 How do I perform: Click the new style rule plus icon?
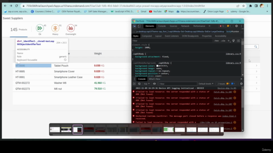tap(229, 41)
